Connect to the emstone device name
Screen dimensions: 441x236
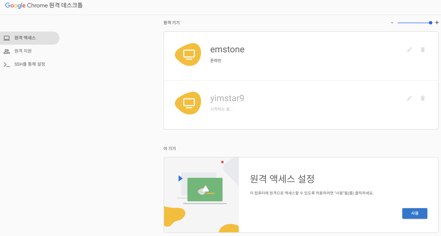click(227, 49)
